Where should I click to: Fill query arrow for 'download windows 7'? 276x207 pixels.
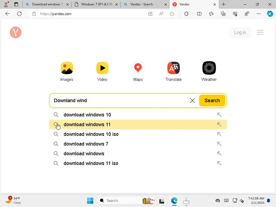219,144
